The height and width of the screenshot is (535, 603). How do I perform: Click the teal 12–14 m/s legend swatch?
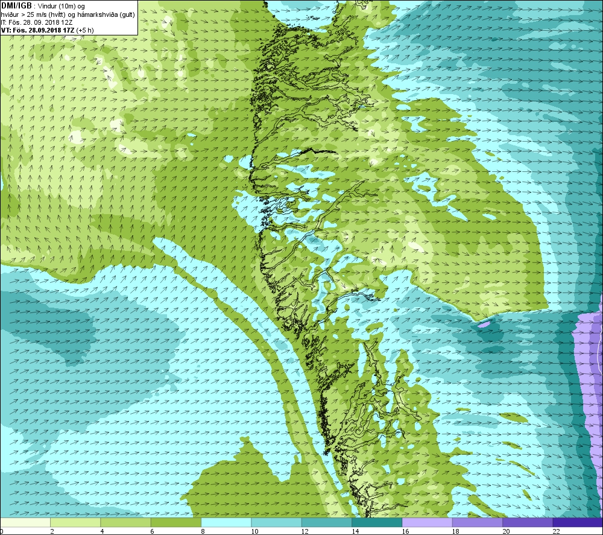coord(326,522)
